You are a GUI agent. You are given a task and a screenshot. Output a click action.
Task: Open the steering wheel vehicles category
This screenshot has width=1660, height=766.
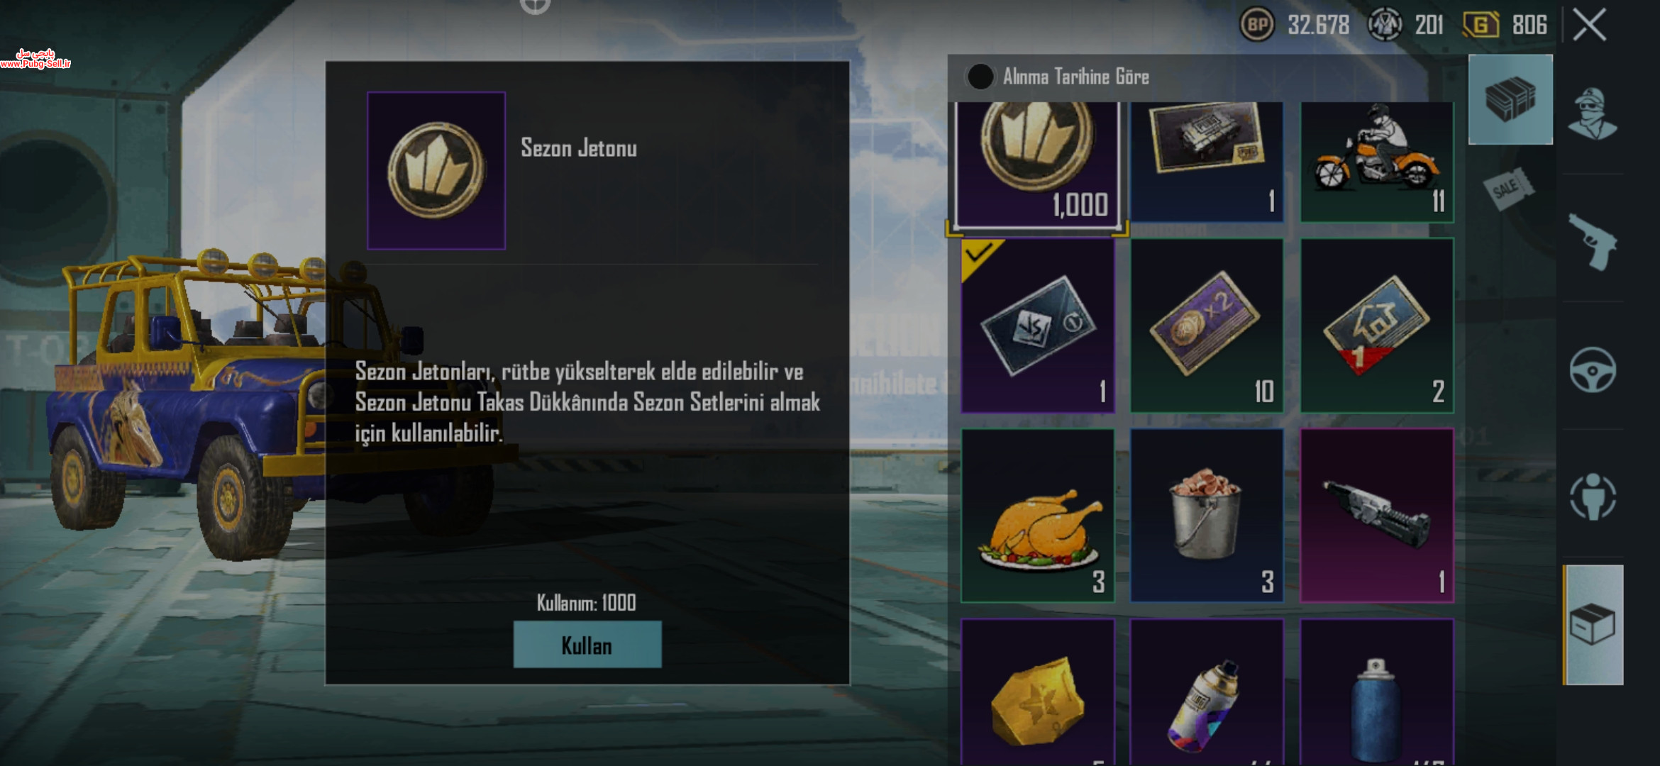click(1593, 370)
